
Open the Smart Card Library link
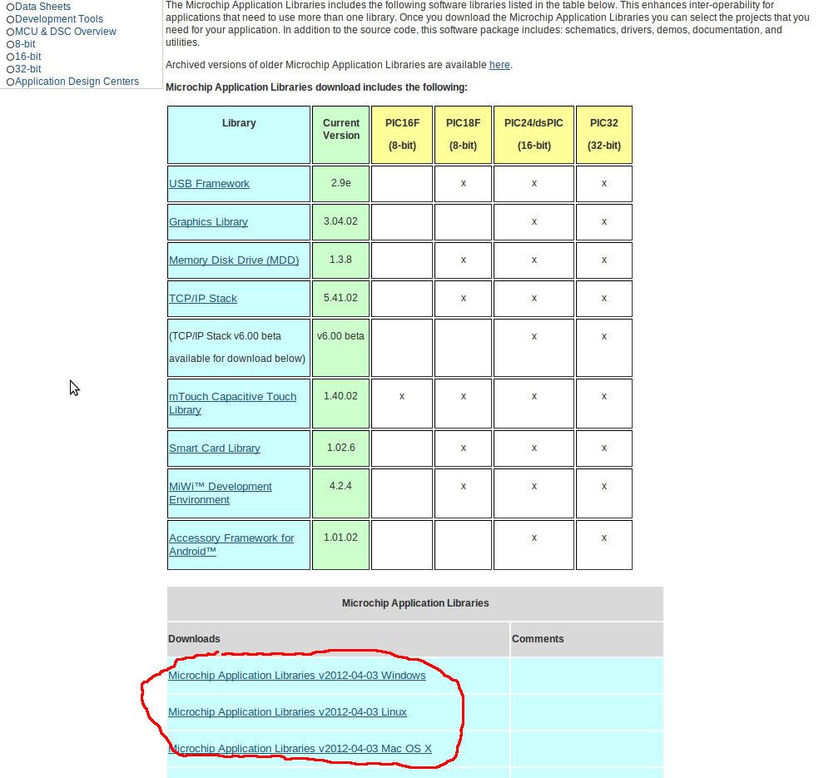click(215, 448)
